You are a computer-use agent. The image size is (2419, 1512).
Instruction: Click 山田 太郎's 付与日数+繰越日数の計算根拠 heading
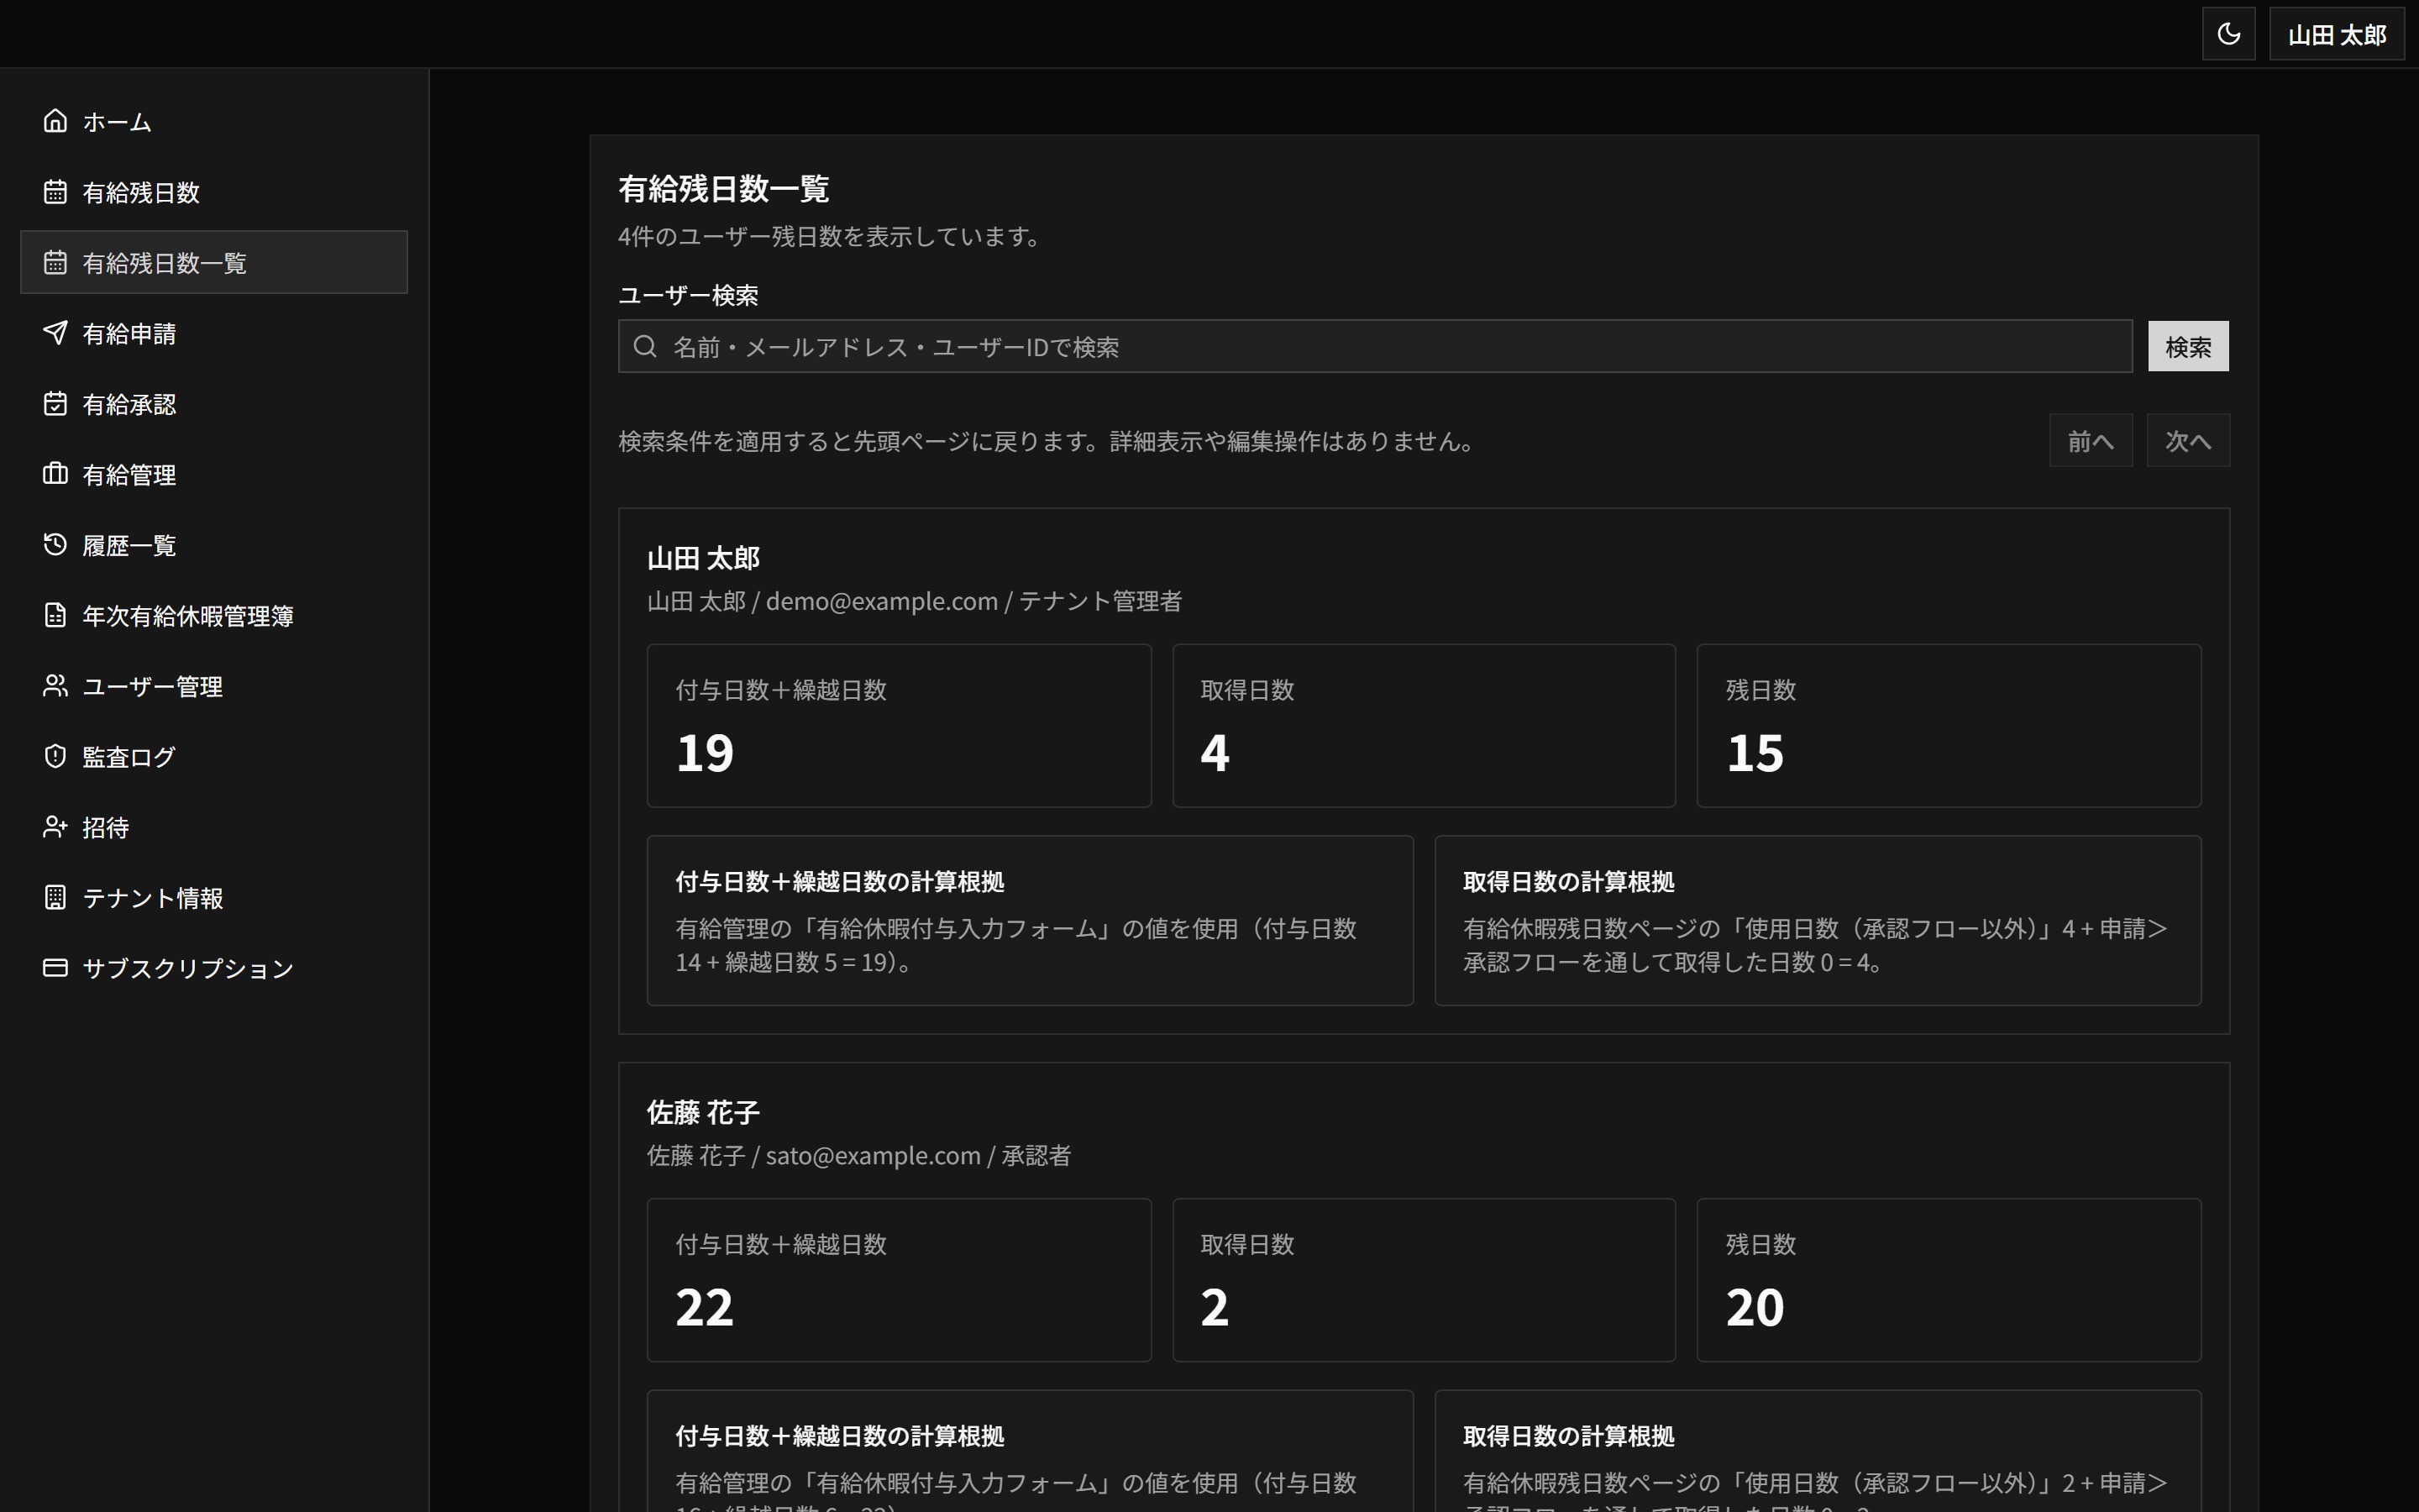[x=840, y=881]
